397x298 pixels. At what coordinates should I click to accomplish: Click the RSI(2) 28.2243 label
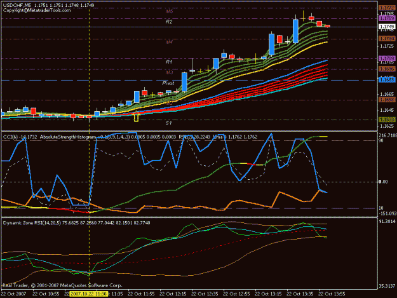[x=194, y=137]
